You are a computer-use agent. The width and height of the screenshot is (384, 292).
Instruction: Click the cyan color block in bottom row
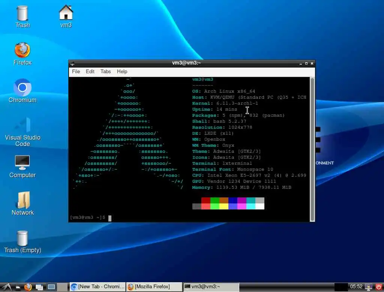251,206
